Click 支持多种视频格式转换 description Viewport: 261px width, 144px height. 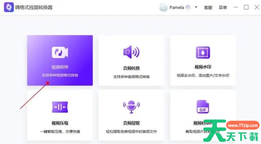pyautogui.click(x=60, y=75)
